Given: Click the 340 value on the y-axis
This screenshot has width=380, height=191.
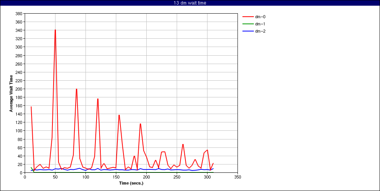Looking at the screenshot, I should (19, 30).
